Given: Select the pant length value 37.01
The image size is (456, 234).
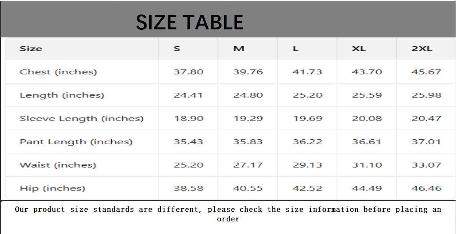Looking at the screenshot, I should pyautogui.click(x=426, y=142).
